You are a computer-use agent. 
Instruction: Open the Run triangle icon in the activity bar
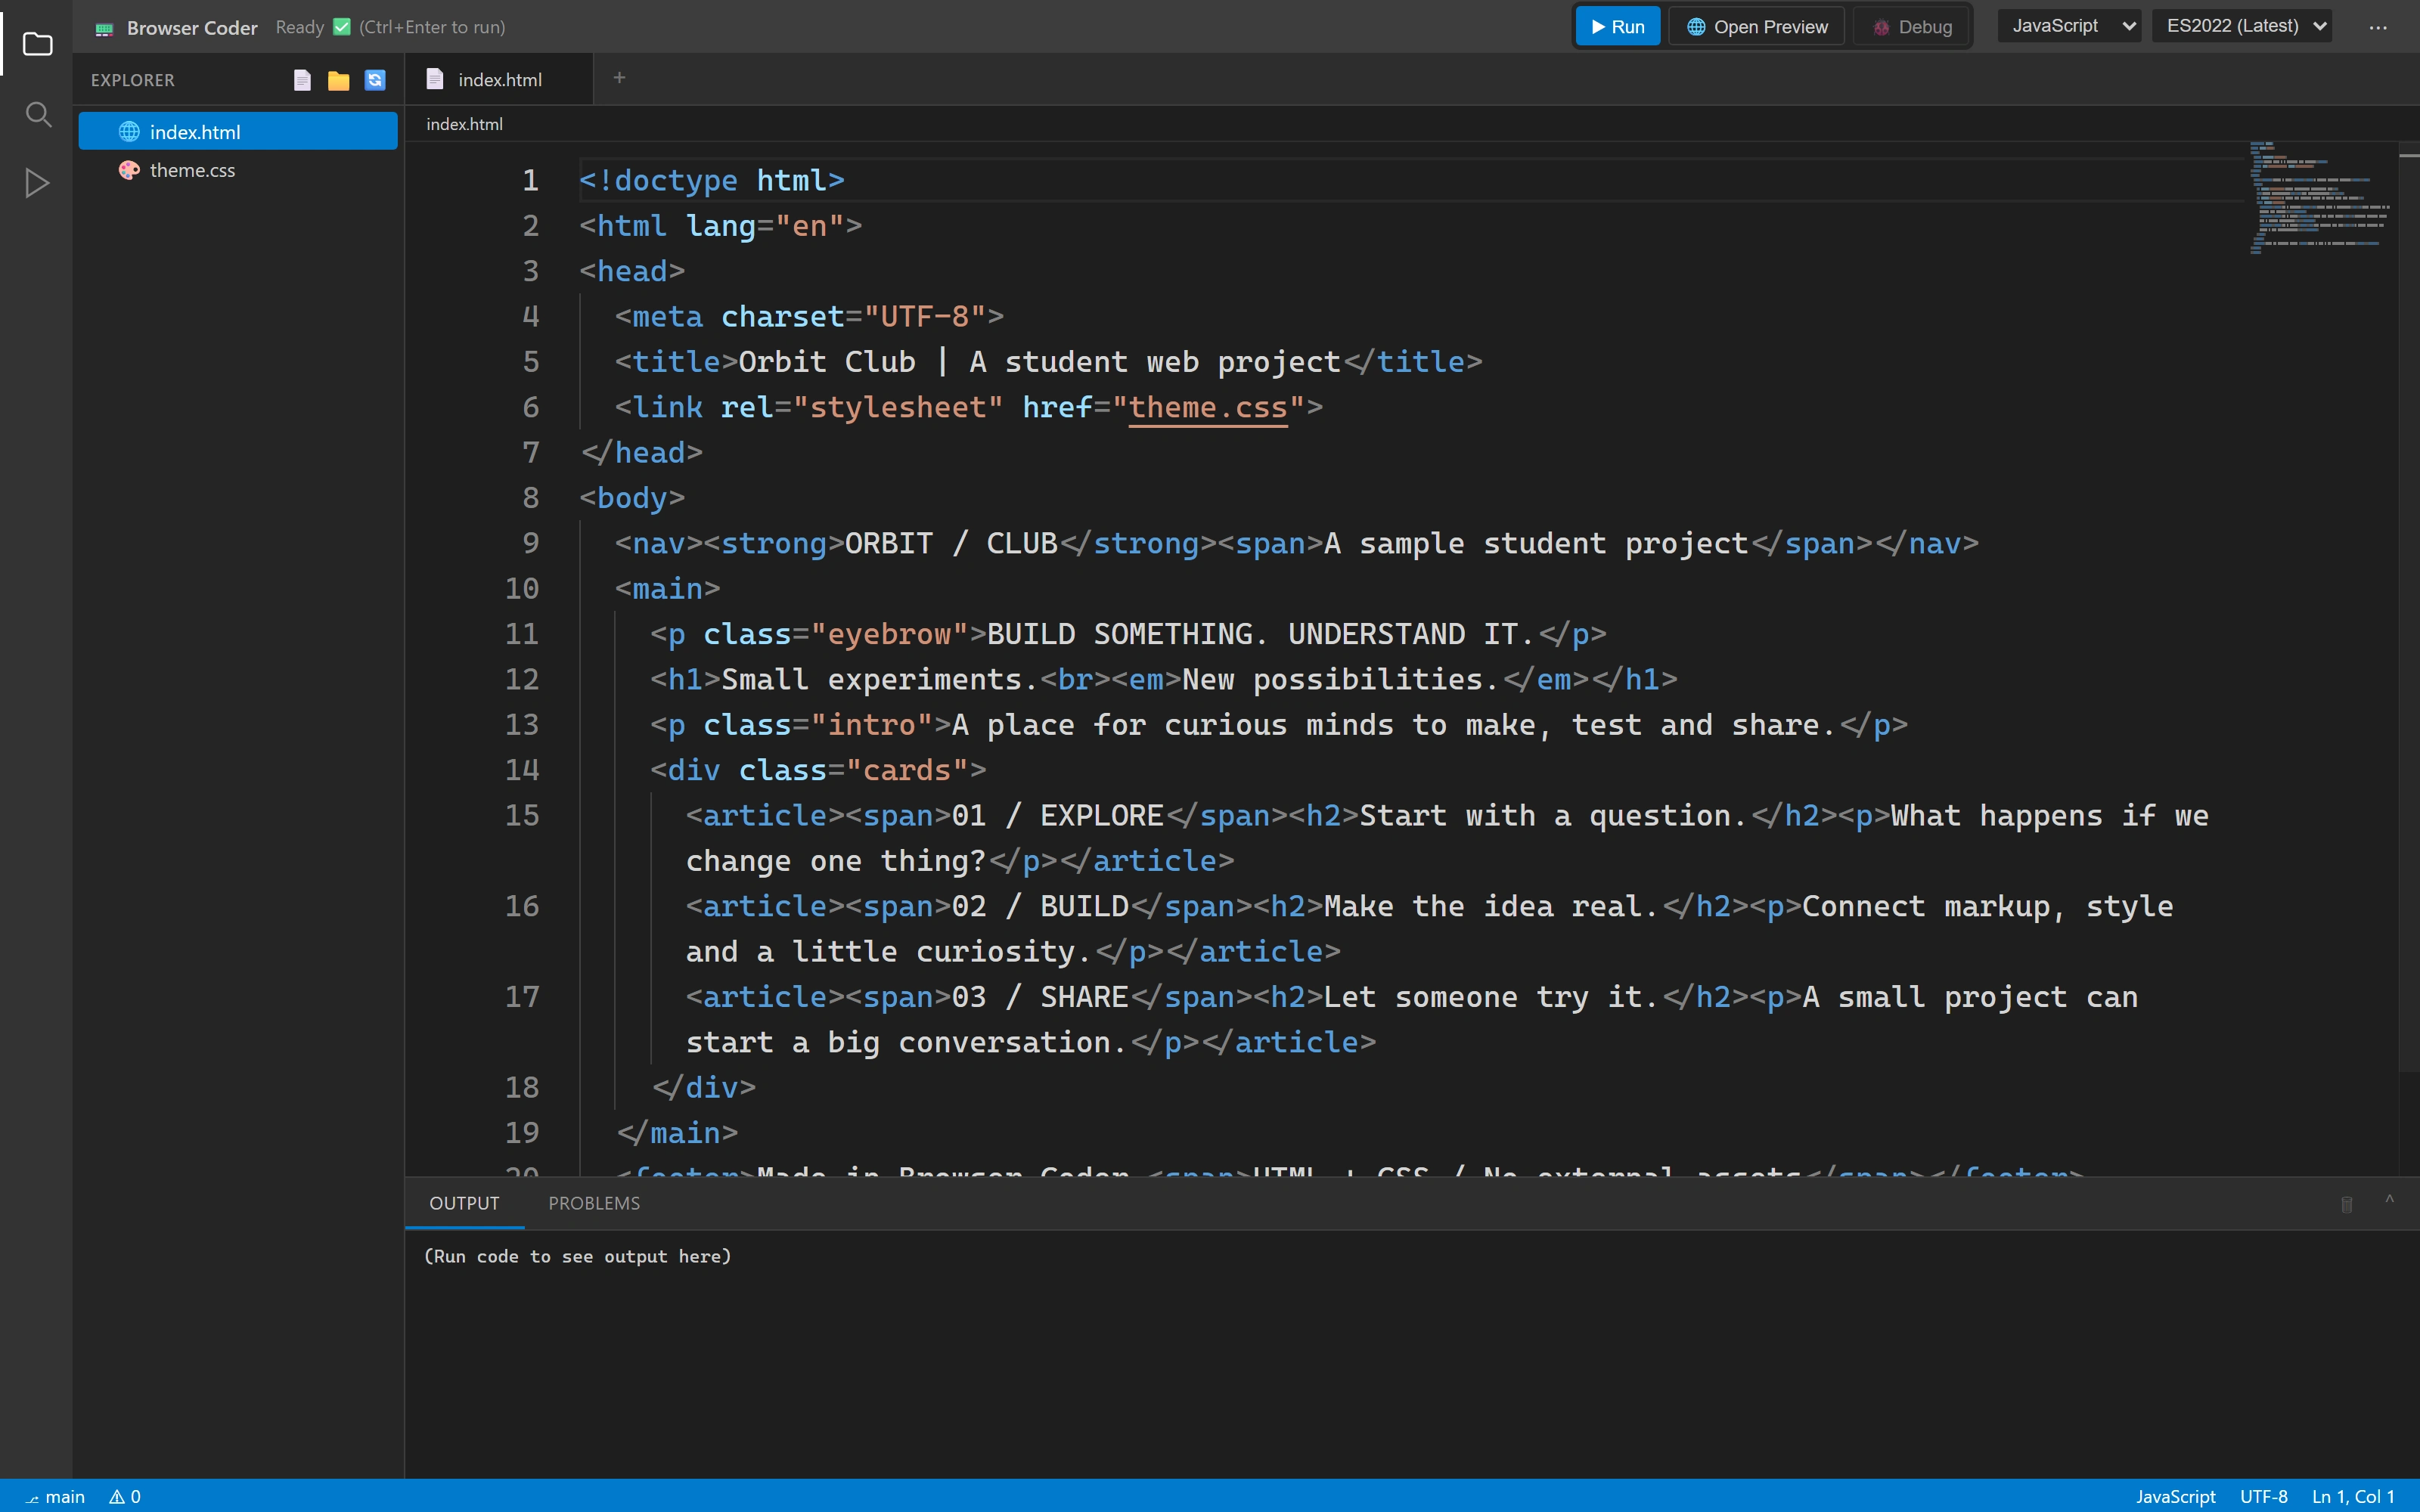(37, 183)
